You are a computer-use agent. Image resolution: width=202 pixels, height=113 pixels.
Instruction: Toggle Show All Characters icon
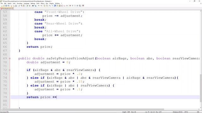[x=52, y=6]
